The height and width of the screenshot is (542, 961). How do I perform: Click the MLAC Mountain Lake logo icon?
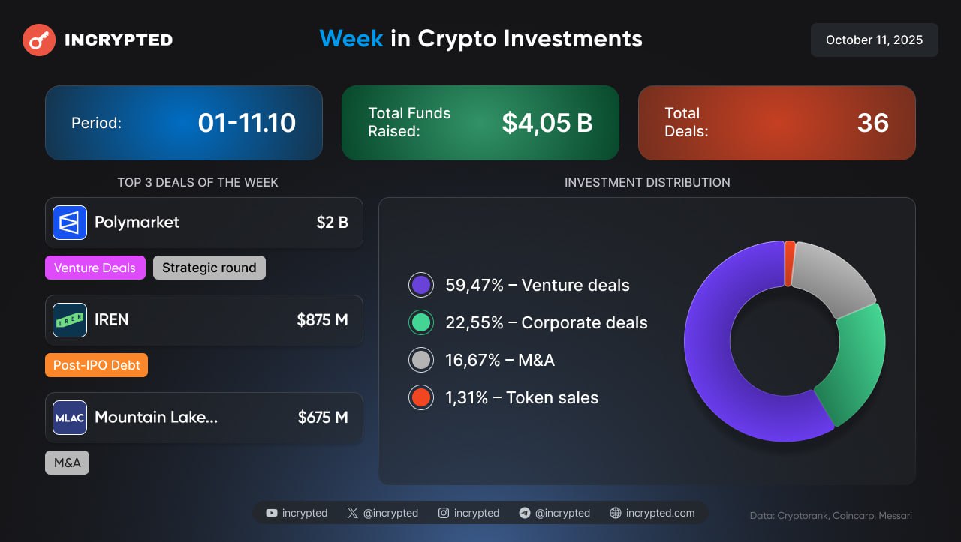click(x=70, y=418)
